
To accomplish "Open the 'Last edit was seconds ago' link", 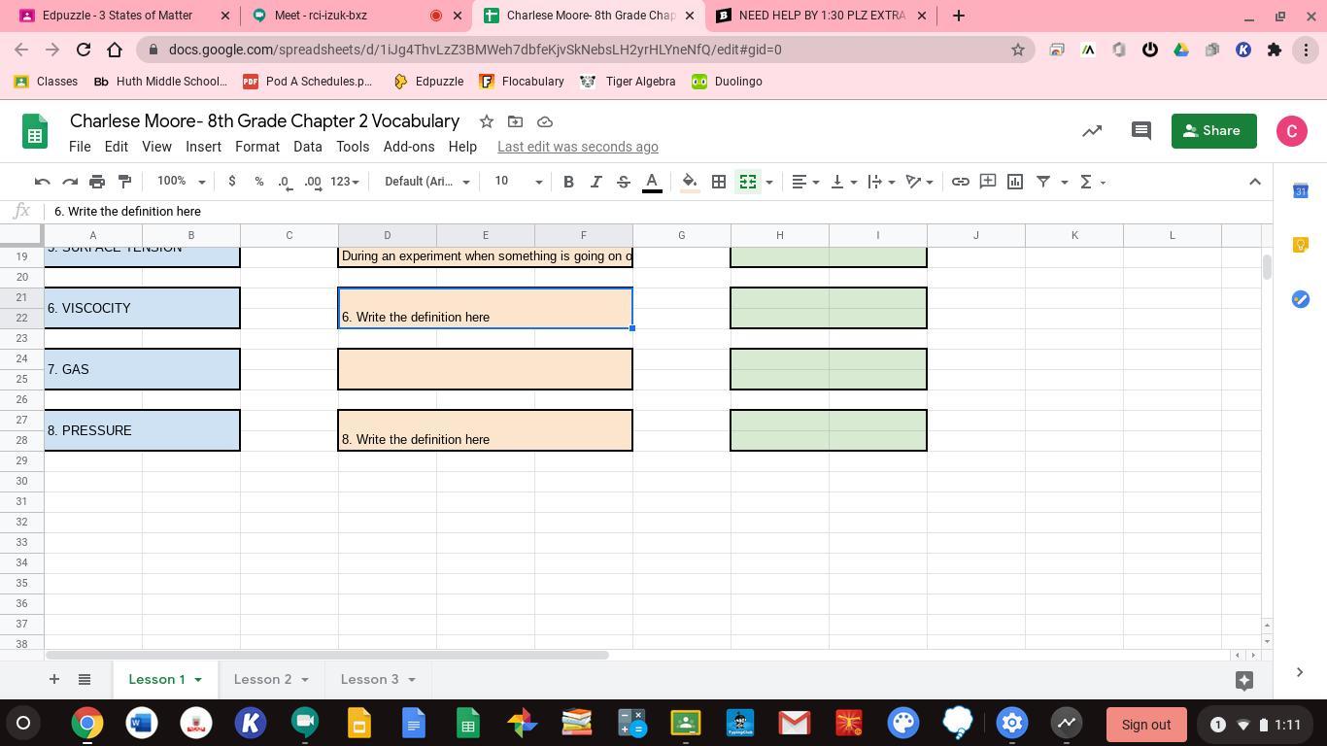I will (x=577, y=147).
